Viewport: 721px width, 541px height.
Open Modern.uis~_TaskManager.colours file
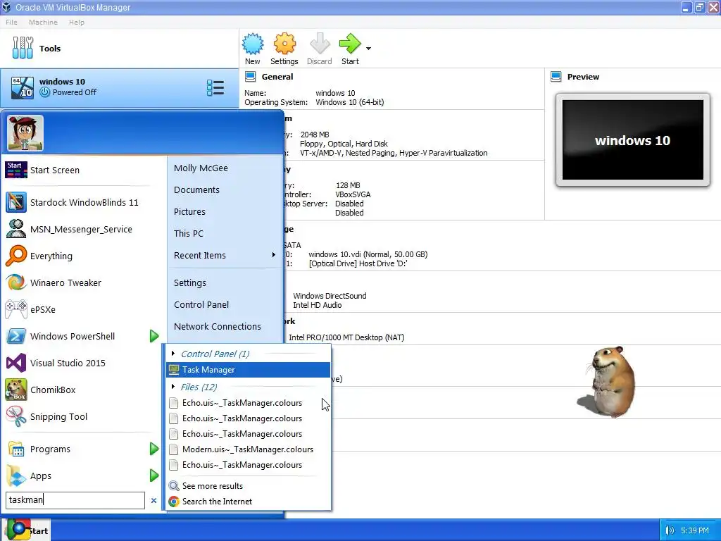click(249, 449)
